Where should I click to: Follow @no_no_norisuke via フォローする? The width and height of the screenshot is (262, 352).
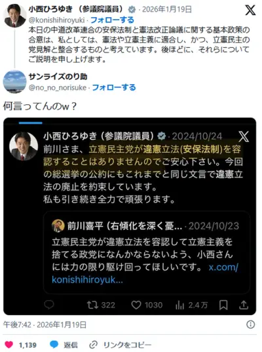tap(114, 87)
